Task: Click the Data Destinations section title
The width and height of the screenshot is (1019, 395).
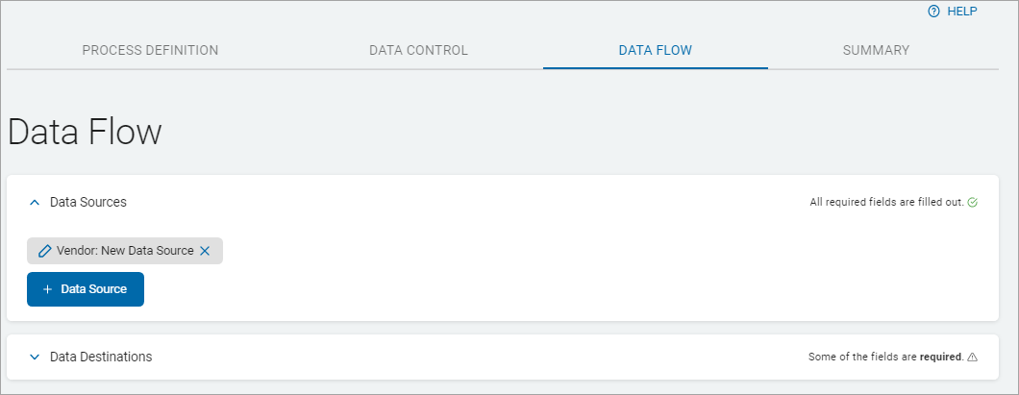Action: [101, 357]
